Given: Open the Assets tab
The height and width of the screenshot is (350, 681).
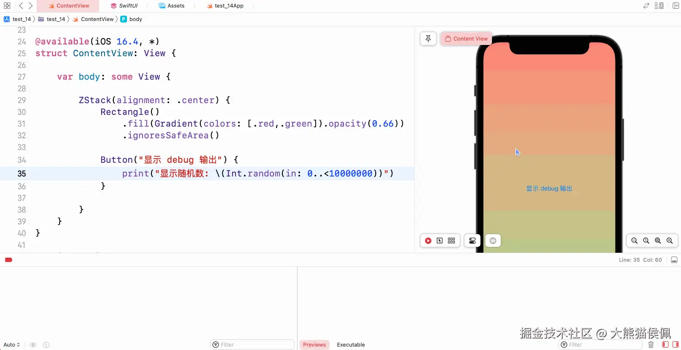Looking at the screenshot, I should (x=171, y=6).
